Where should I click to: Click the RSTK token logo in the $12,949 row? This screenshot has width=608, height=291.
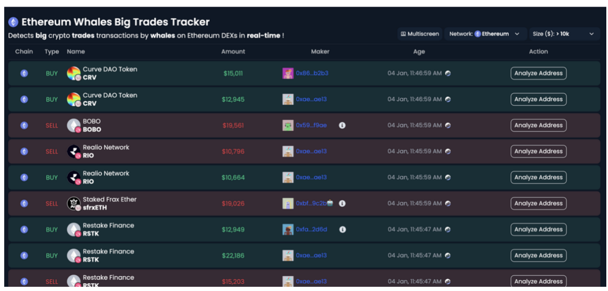(74, 230)
